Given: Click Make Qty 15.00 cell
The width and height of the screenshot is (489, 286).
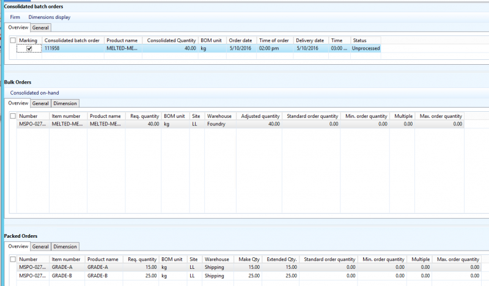Looking at the screenshot, I should coord(248,267).
